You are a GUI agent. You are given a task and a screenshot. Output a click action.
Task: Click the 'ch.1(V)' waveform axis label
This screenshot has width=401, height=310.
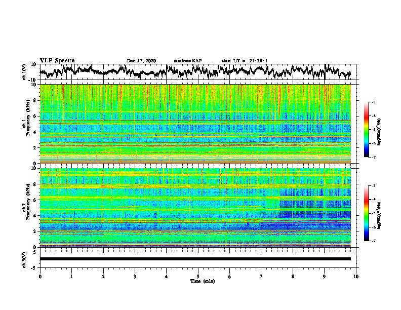pos(24,72)
